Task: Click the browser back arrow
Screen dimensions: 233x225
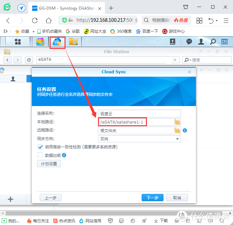Action: [x=8, y=20]
